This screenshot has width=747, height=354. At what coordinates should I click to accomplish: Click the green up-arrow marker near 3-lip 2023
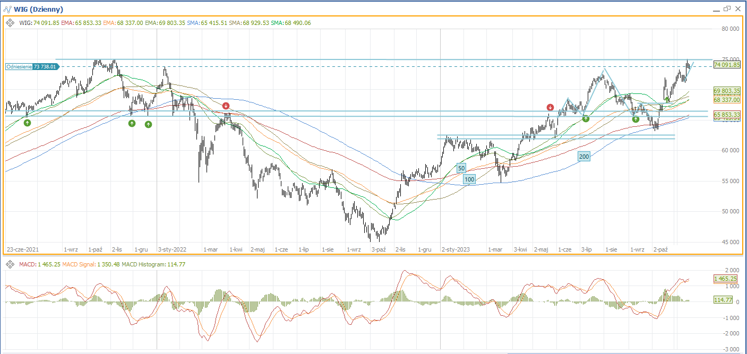pyautogui.click(x=586, y=119)
